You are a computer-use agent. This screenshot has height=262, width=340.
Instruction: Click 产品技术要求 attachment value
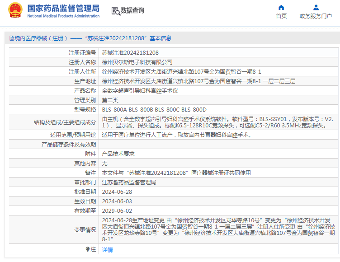[x=118, y=154]
